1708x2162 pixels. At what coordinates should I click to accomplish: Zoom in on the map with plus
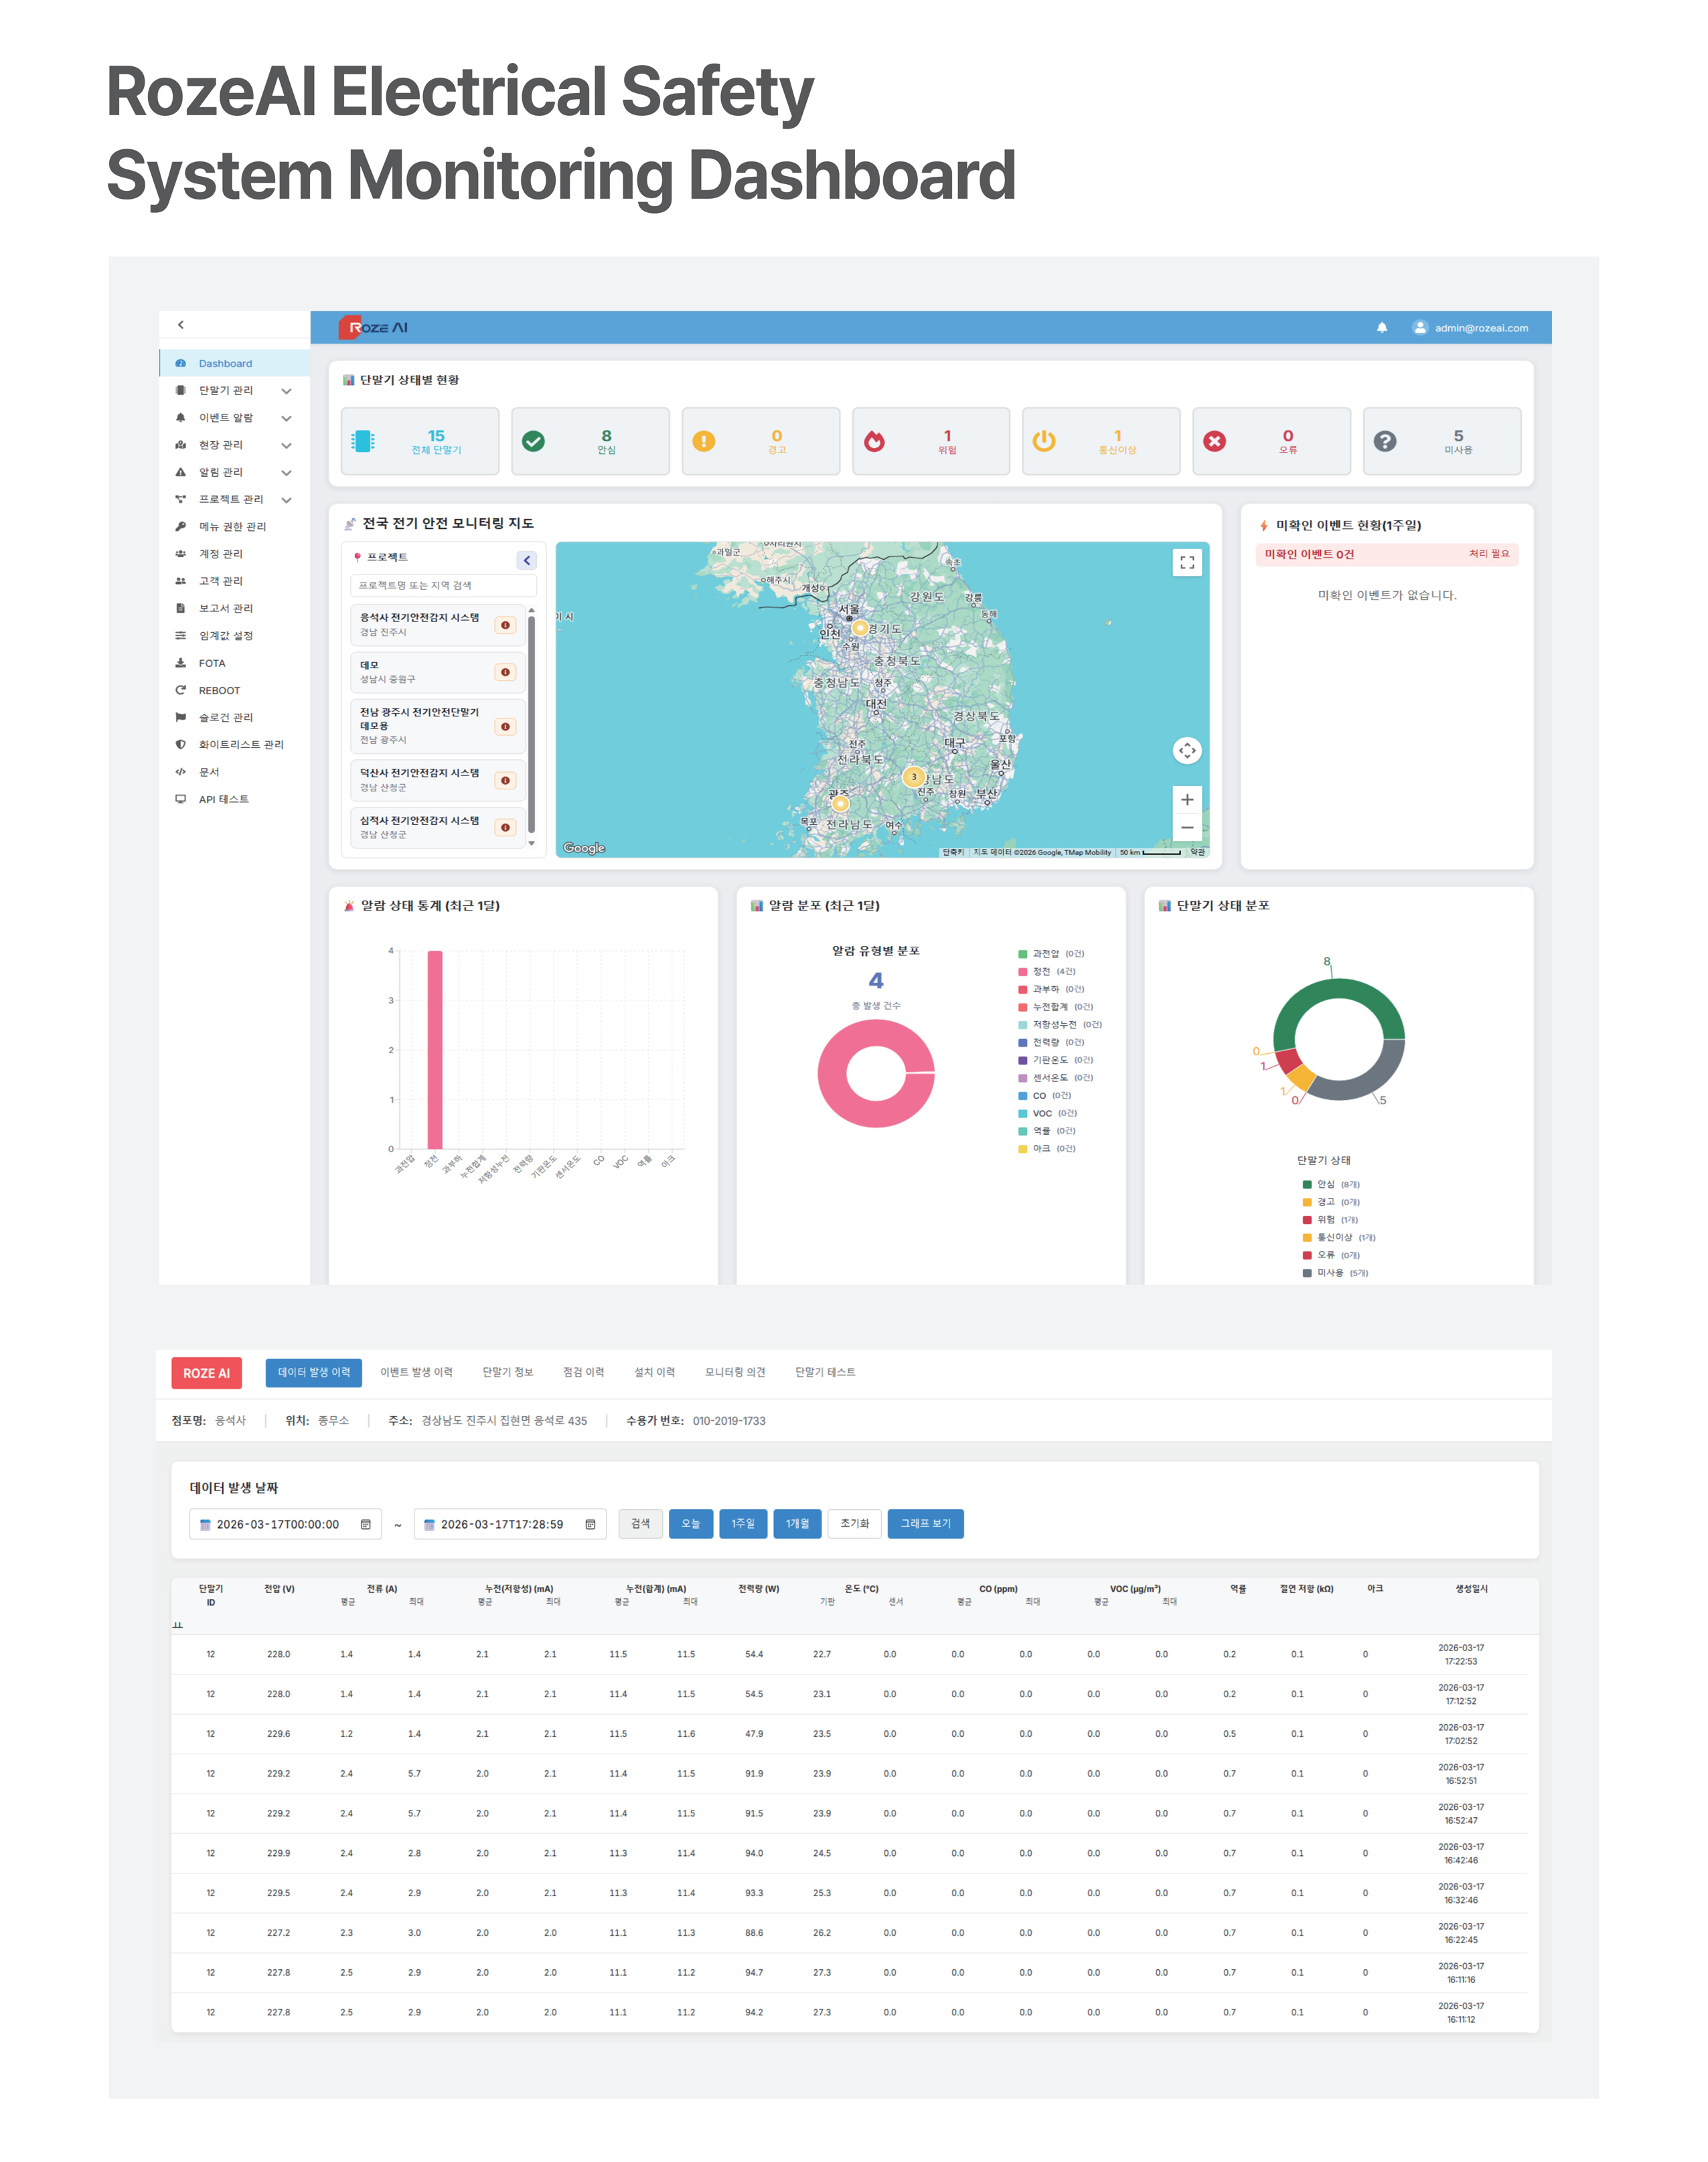[x=1187, y=799]
